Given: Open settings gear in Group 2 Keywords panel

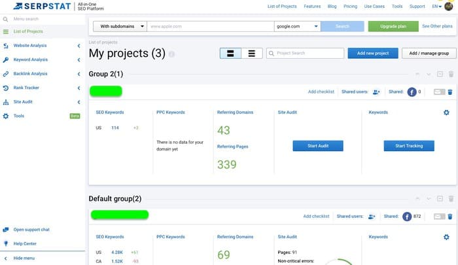Looking at the screenshot, I should pyautogui.click(x=446, y=113).
